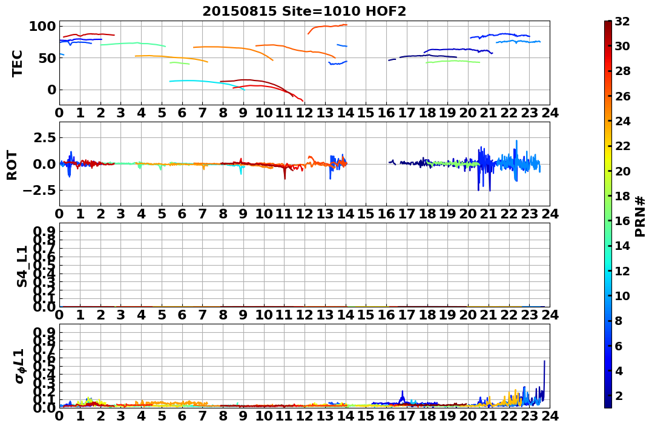Click the "TEC" y-axis label
This screenshot has height=429, width=652.
[17, 64]
